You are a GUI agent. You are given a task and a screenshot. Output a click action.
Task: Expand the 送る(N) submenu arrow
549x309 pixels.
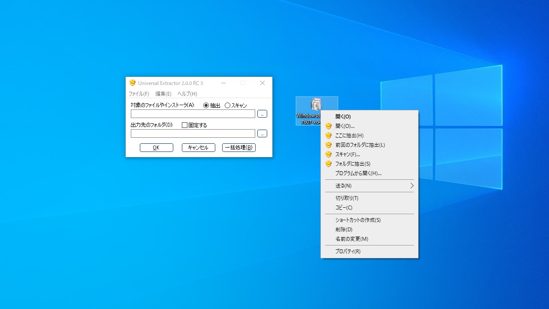click(412, 186)
